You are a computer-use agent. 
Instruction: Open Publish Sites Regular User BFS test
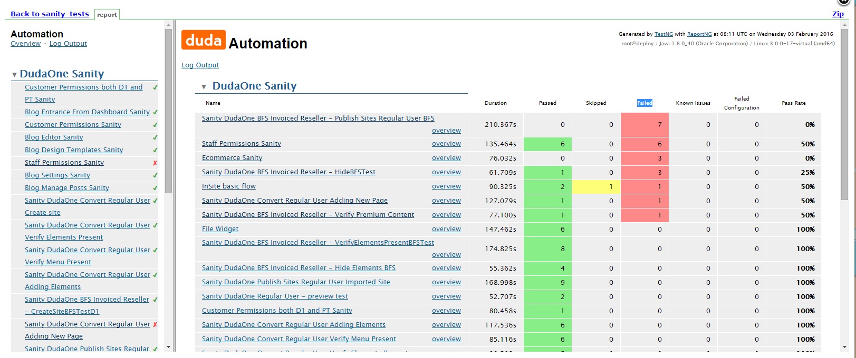pos(318,118)
